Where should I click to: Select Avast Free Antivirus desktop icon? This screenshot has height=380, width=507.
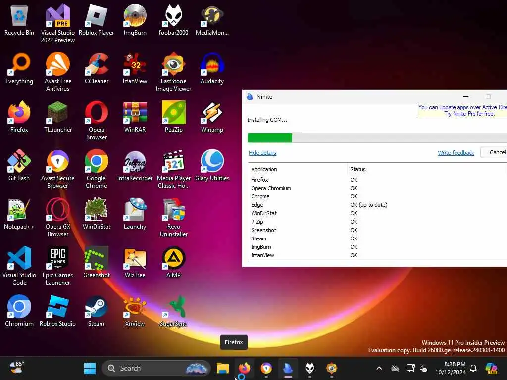(x=57, y=72)
